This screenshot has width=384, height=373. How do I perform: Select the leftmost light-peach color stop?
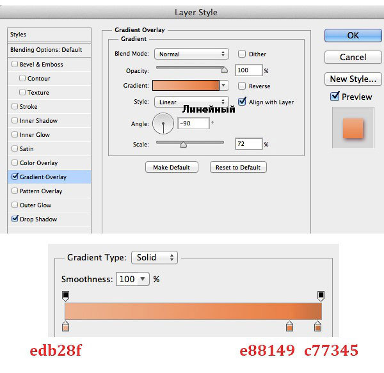pyautogui.click(x=66, y=326)
